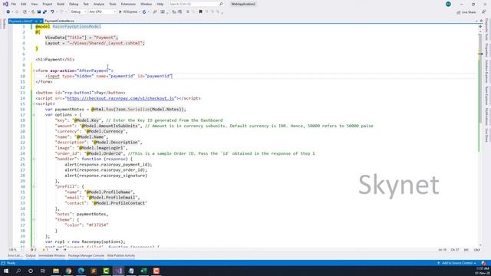Open the editor zoom level dropdown
Screen dimensions: 491x276
click(x=15, y=250)
